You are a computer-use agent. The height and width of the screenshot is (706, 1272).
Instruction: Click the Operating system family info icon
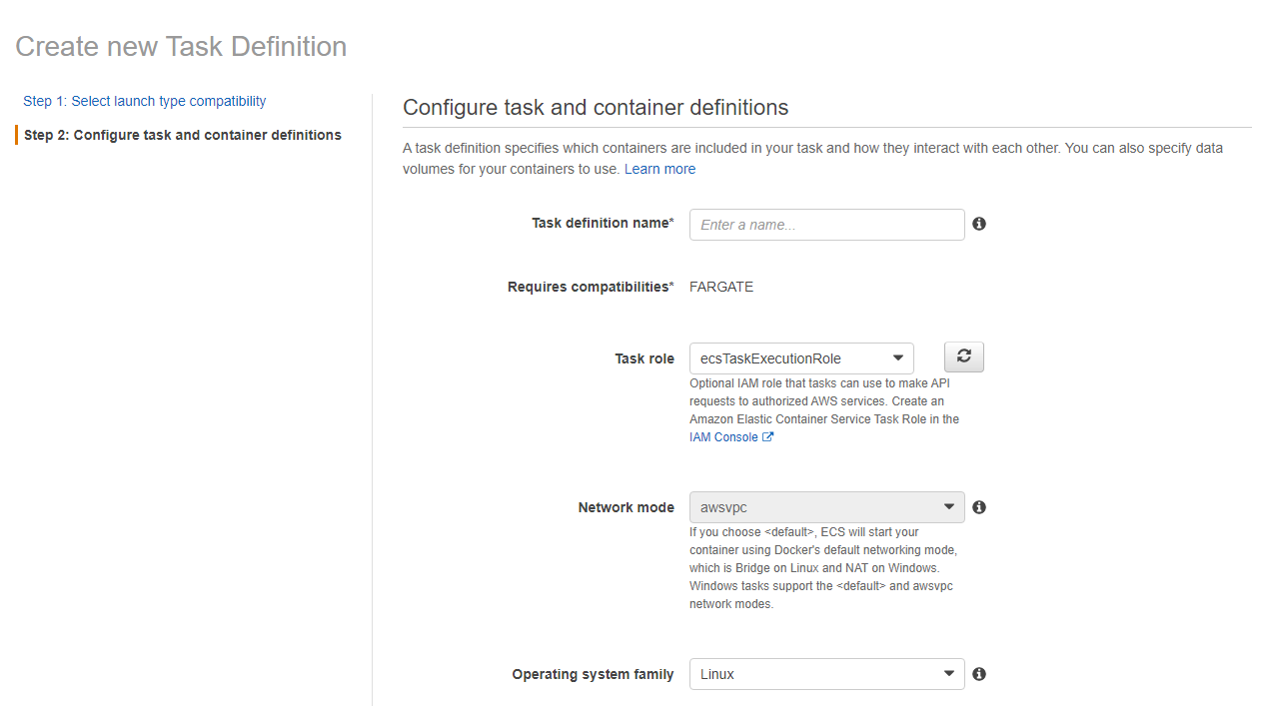click(x=979, y=674)
